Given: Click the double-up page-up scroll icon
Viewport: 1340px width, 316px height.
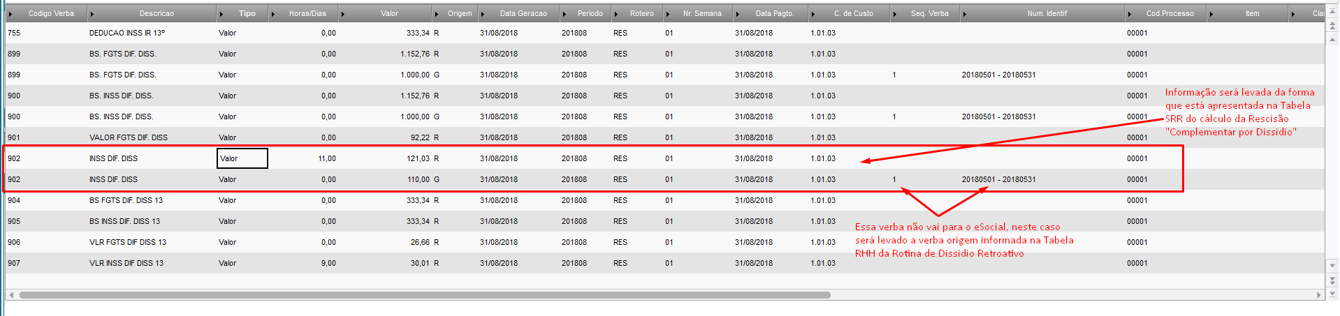Looking at the screenshot, I should pyautogui.click(x=1332, y=26).
